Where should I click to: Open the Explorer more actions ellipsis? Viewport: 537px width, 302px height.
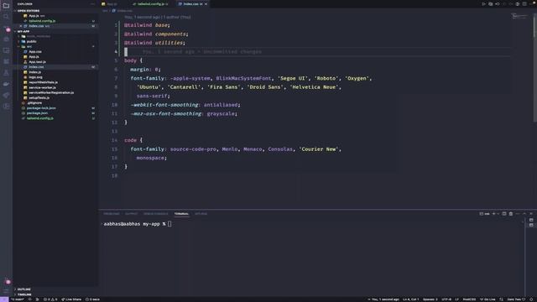(92, 4)
